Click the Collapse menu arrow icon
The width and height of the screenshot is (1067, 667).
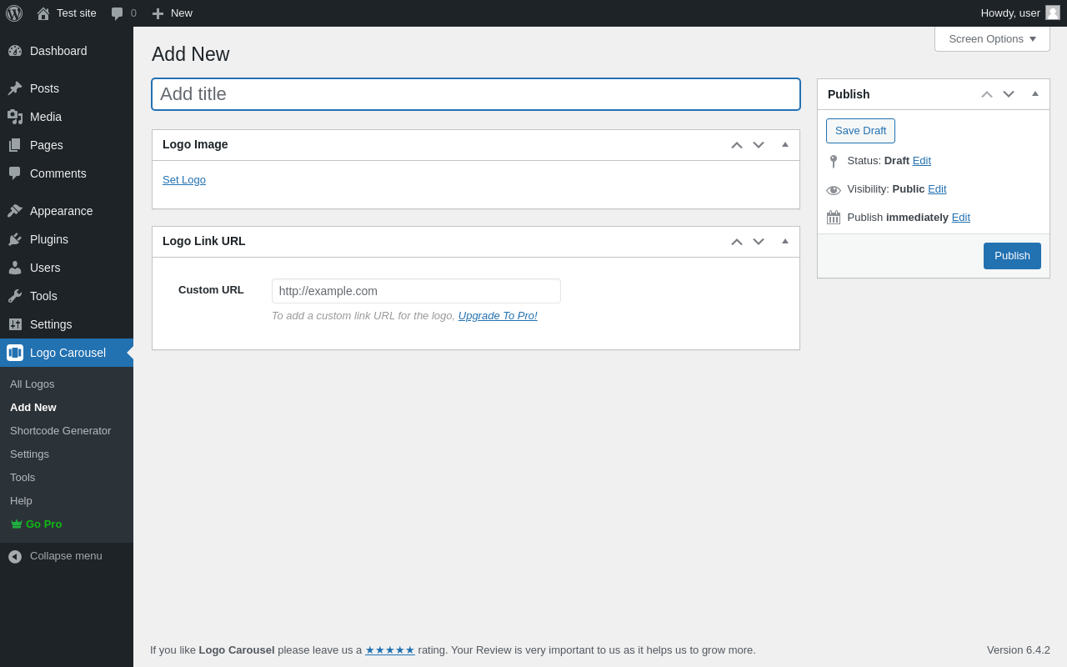(15, 556)
